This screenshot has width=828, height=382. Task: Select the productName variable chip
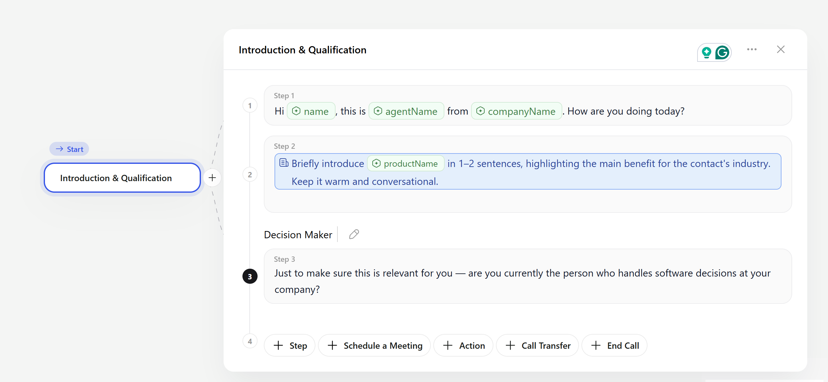tap(405, 164)
